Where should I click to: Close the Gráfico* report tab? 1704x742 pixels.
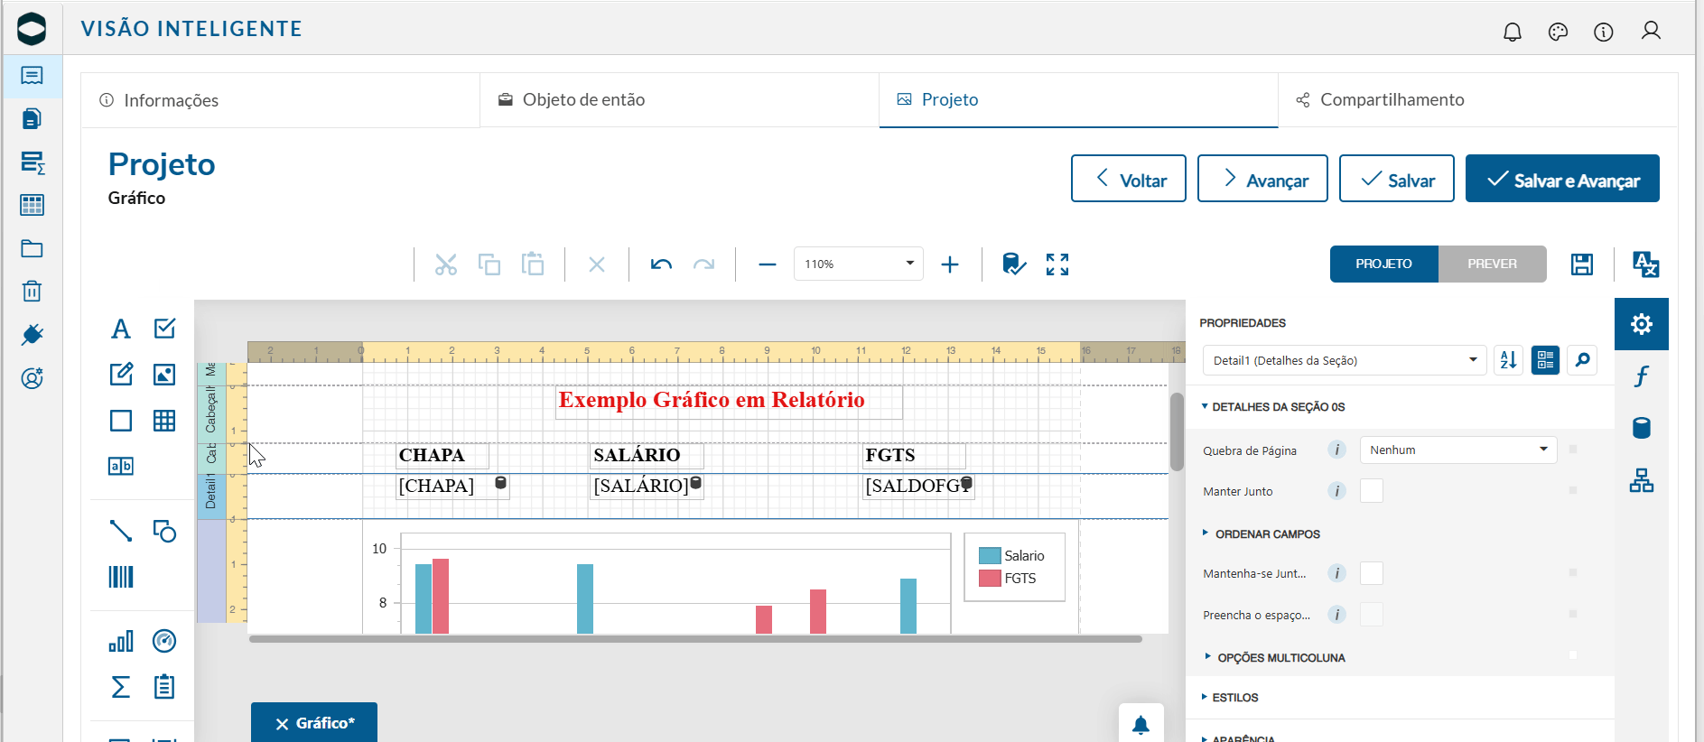point(282,724)
